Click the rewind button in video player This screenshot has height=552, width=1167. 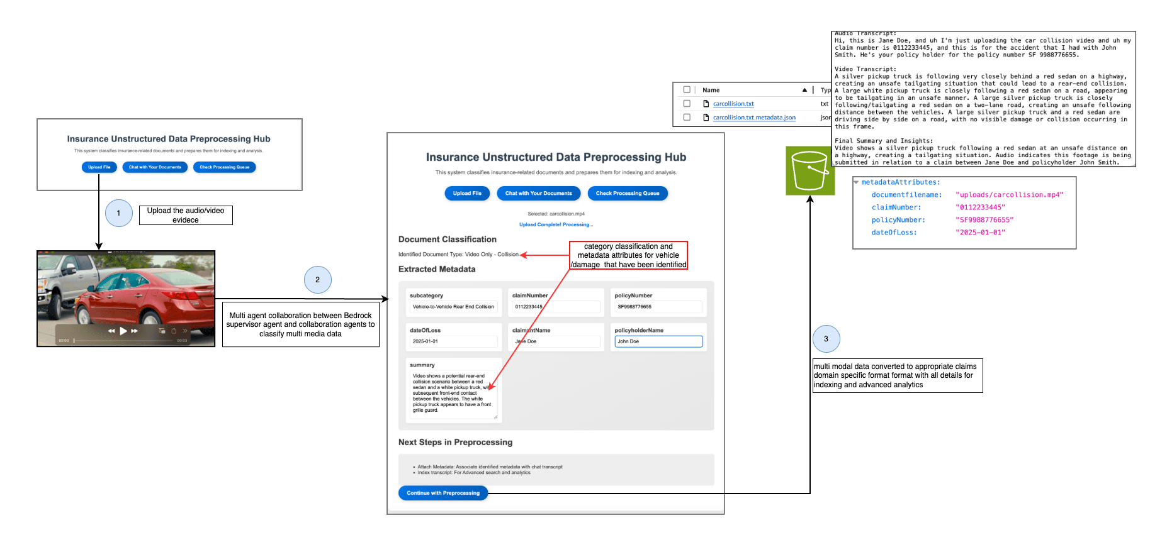[x=111, y=331]
